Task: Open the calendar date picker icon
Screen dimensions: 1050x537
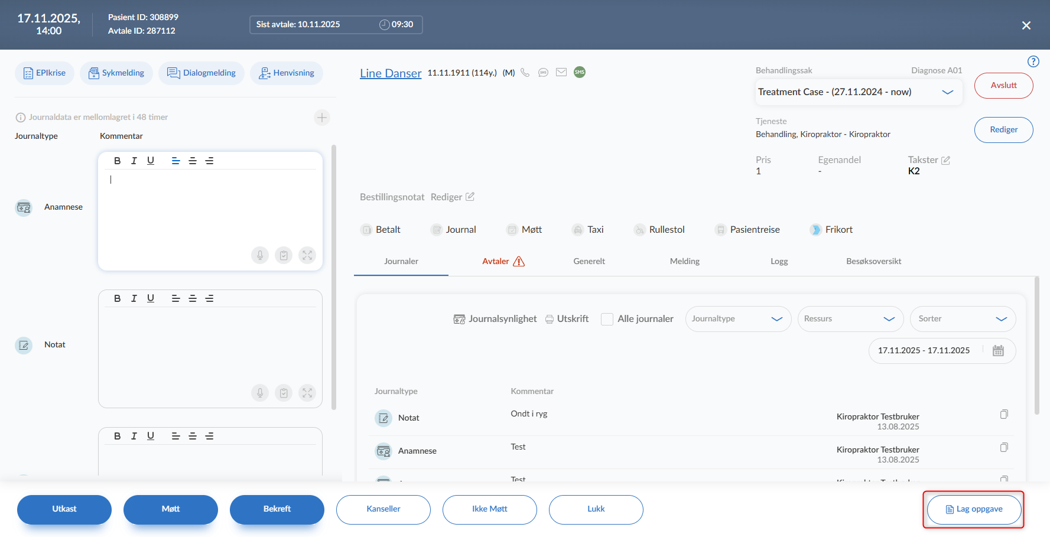Action: (x=998, y=350)
